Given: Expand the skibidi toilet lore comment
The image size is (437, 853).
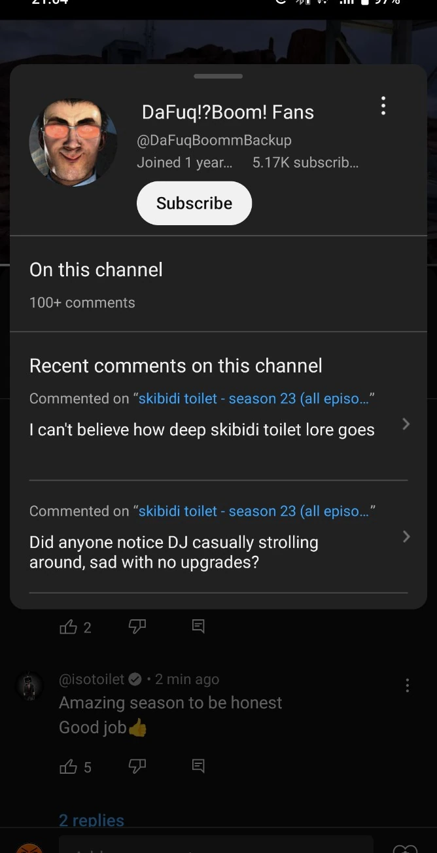Looking at the screenshot, I should pyautogui.click(x=406, y=424).
